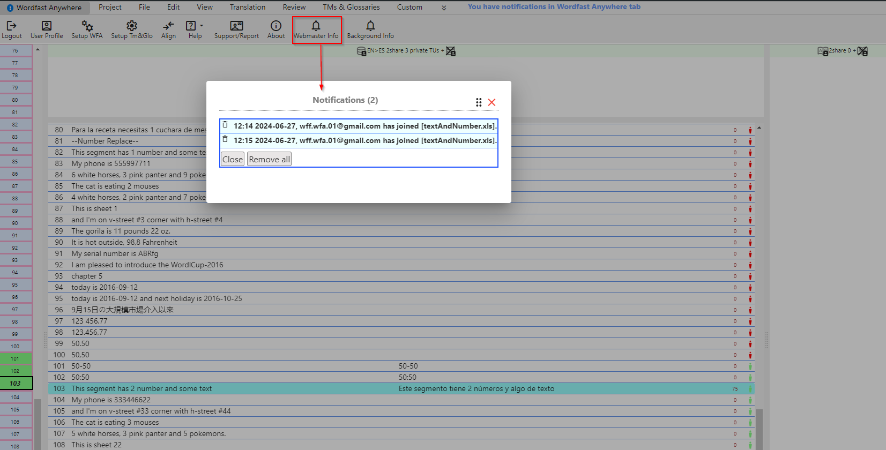Screen dimensions: 886x450
Task: Open the Translation menu
Action: pos(248,7)
